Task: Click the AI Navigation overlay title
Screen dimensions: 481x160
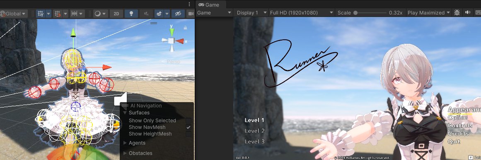Action: point(146,106)
